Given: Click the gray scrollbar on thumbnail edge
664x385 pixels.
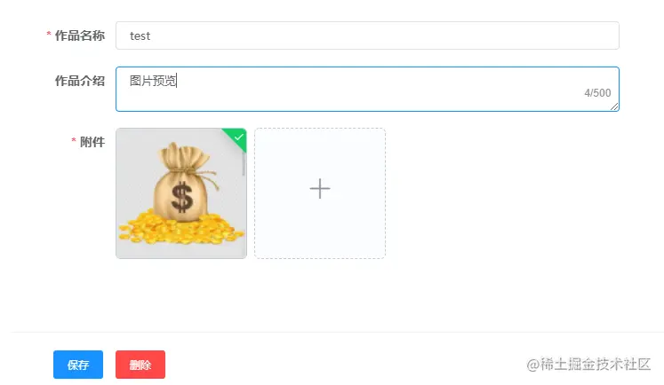Looking at the screenshot, I should point(244,164).
